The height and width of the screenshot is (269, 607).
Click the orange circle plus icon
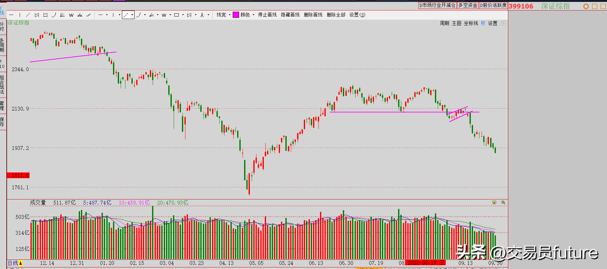coord(586,6)
